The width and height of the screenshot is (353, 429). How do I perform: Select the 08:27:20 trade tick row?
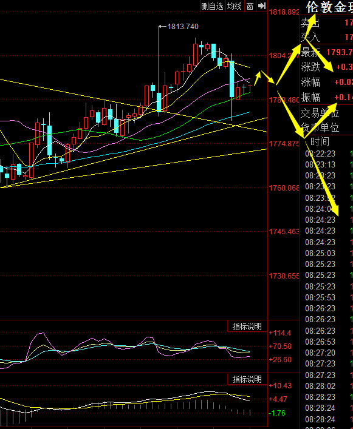tap(326, 353)
